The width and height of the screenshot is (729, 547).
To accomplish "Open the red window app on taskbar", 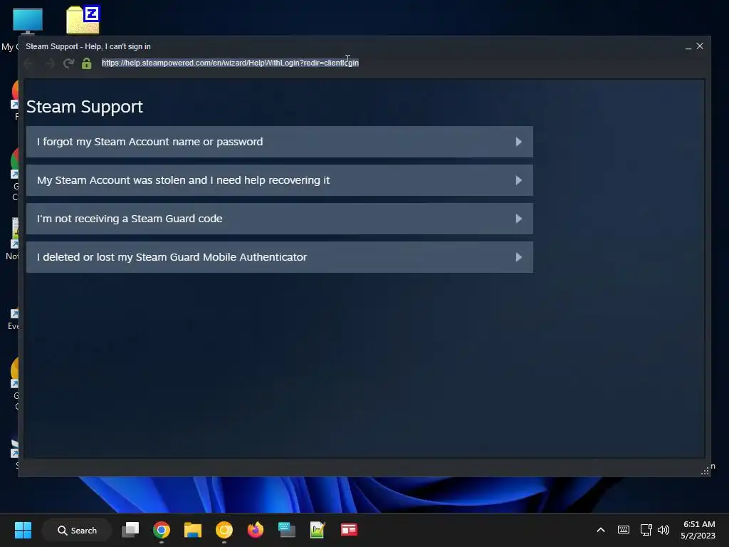I will [x=349, y=530].
